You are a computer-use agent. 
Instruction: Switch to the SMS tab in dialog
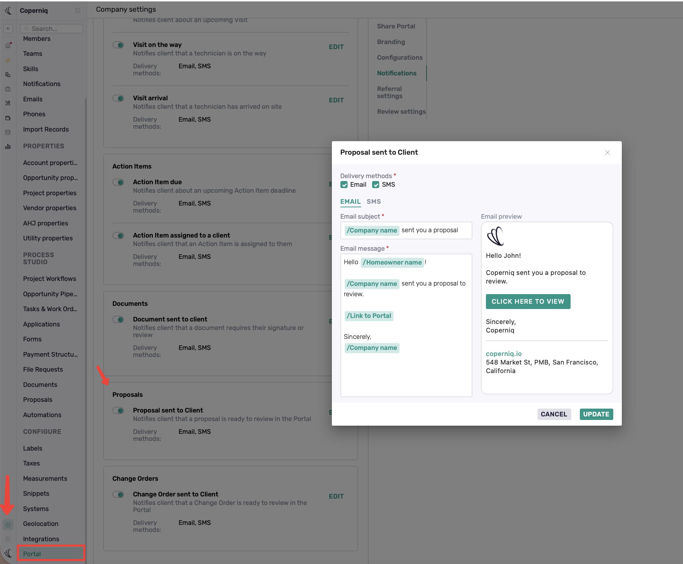374,202
